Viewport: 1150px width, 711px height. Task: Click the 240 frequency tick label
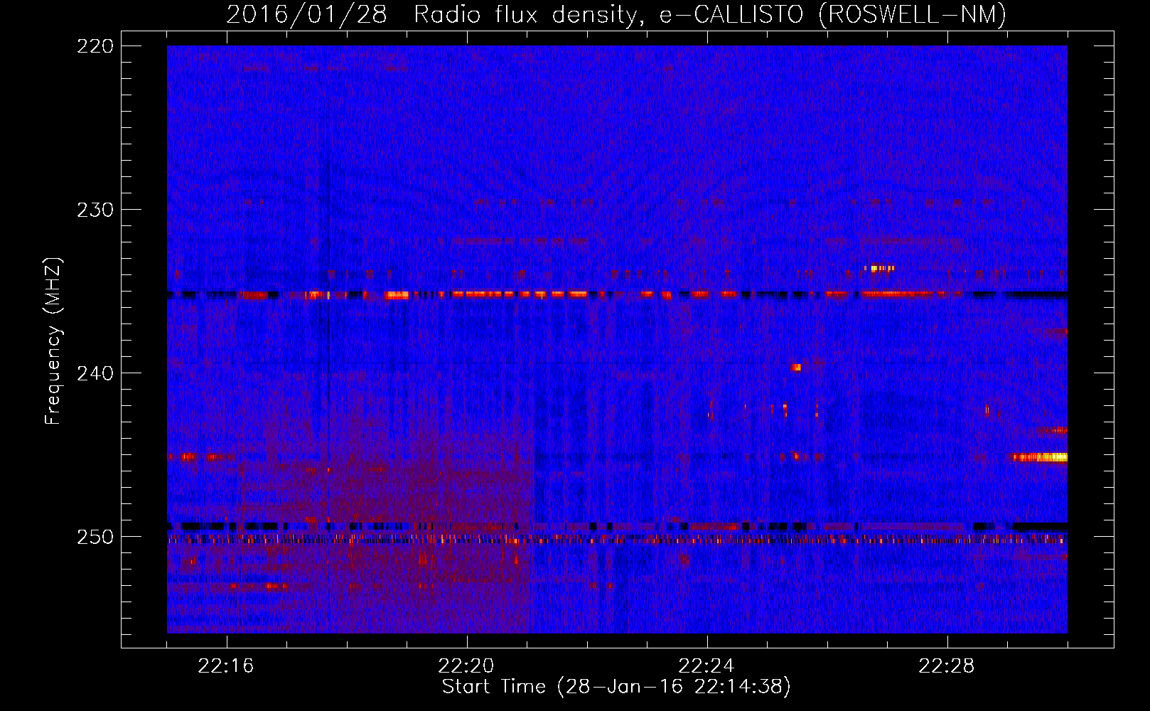click(x=95, y=373)
